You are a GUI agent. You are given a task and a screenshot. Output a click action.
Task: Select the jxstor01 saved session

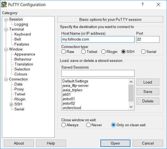95,99
